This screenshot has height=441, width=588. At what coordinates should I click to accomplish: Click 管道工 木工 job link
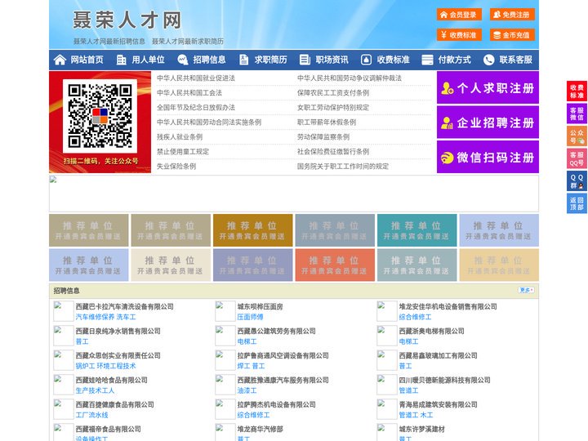[x=416, y=415]
